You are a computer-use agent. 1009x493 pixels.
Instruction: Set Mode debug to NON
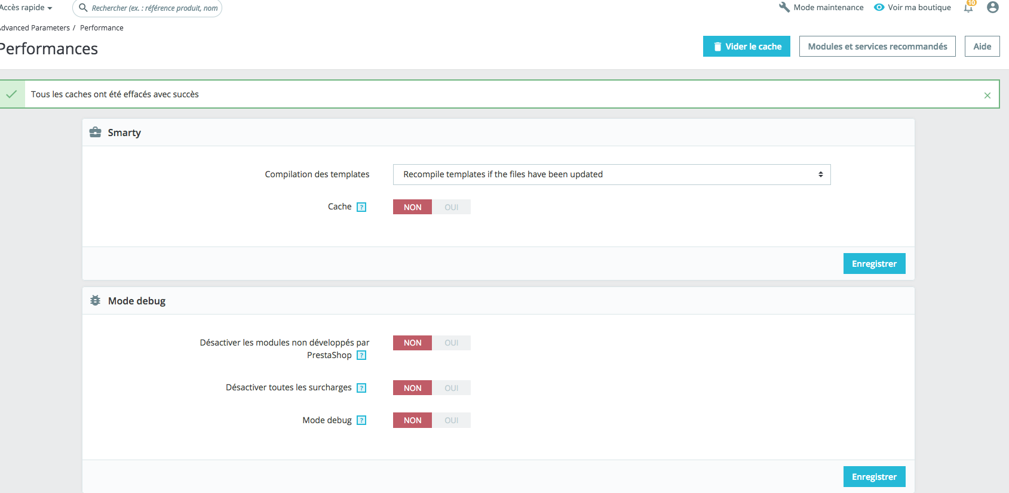pyautogui.click(x=412, y=420)
